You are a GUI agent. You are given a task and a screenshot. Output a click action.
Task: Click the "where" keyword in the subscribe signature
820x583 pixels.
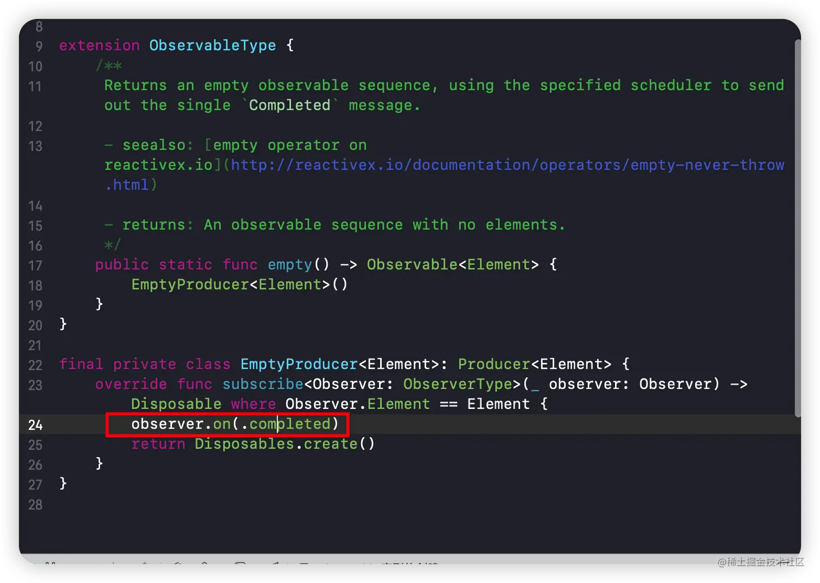253,405
